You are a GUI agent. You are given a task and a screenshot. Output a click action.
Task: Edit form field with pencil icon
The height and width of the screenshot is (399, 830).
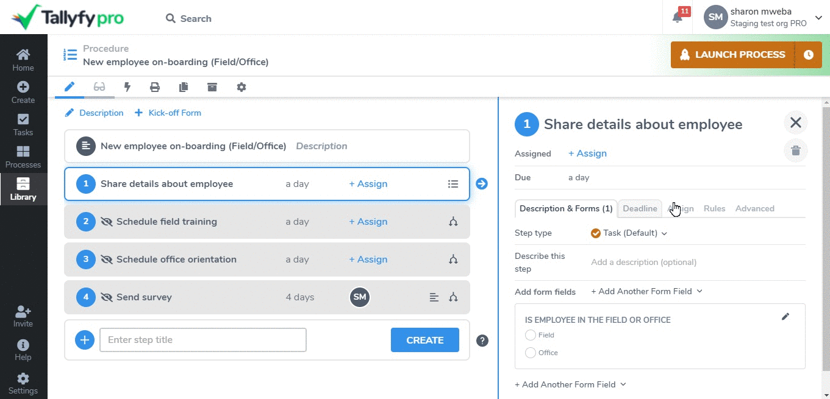point(785,317)
